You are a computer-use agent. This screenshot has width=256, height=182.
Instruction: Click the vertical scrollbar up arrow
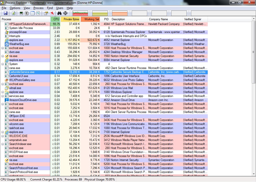coord(253,19)
